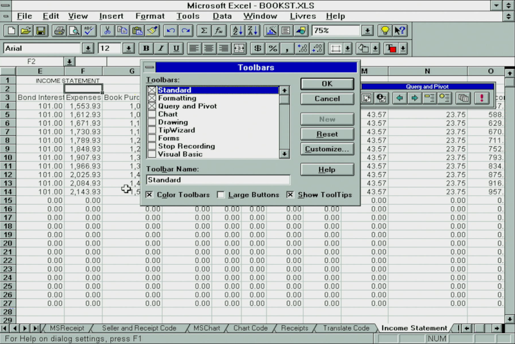Enable the Chart toolbar checkbox

(152, 114)
